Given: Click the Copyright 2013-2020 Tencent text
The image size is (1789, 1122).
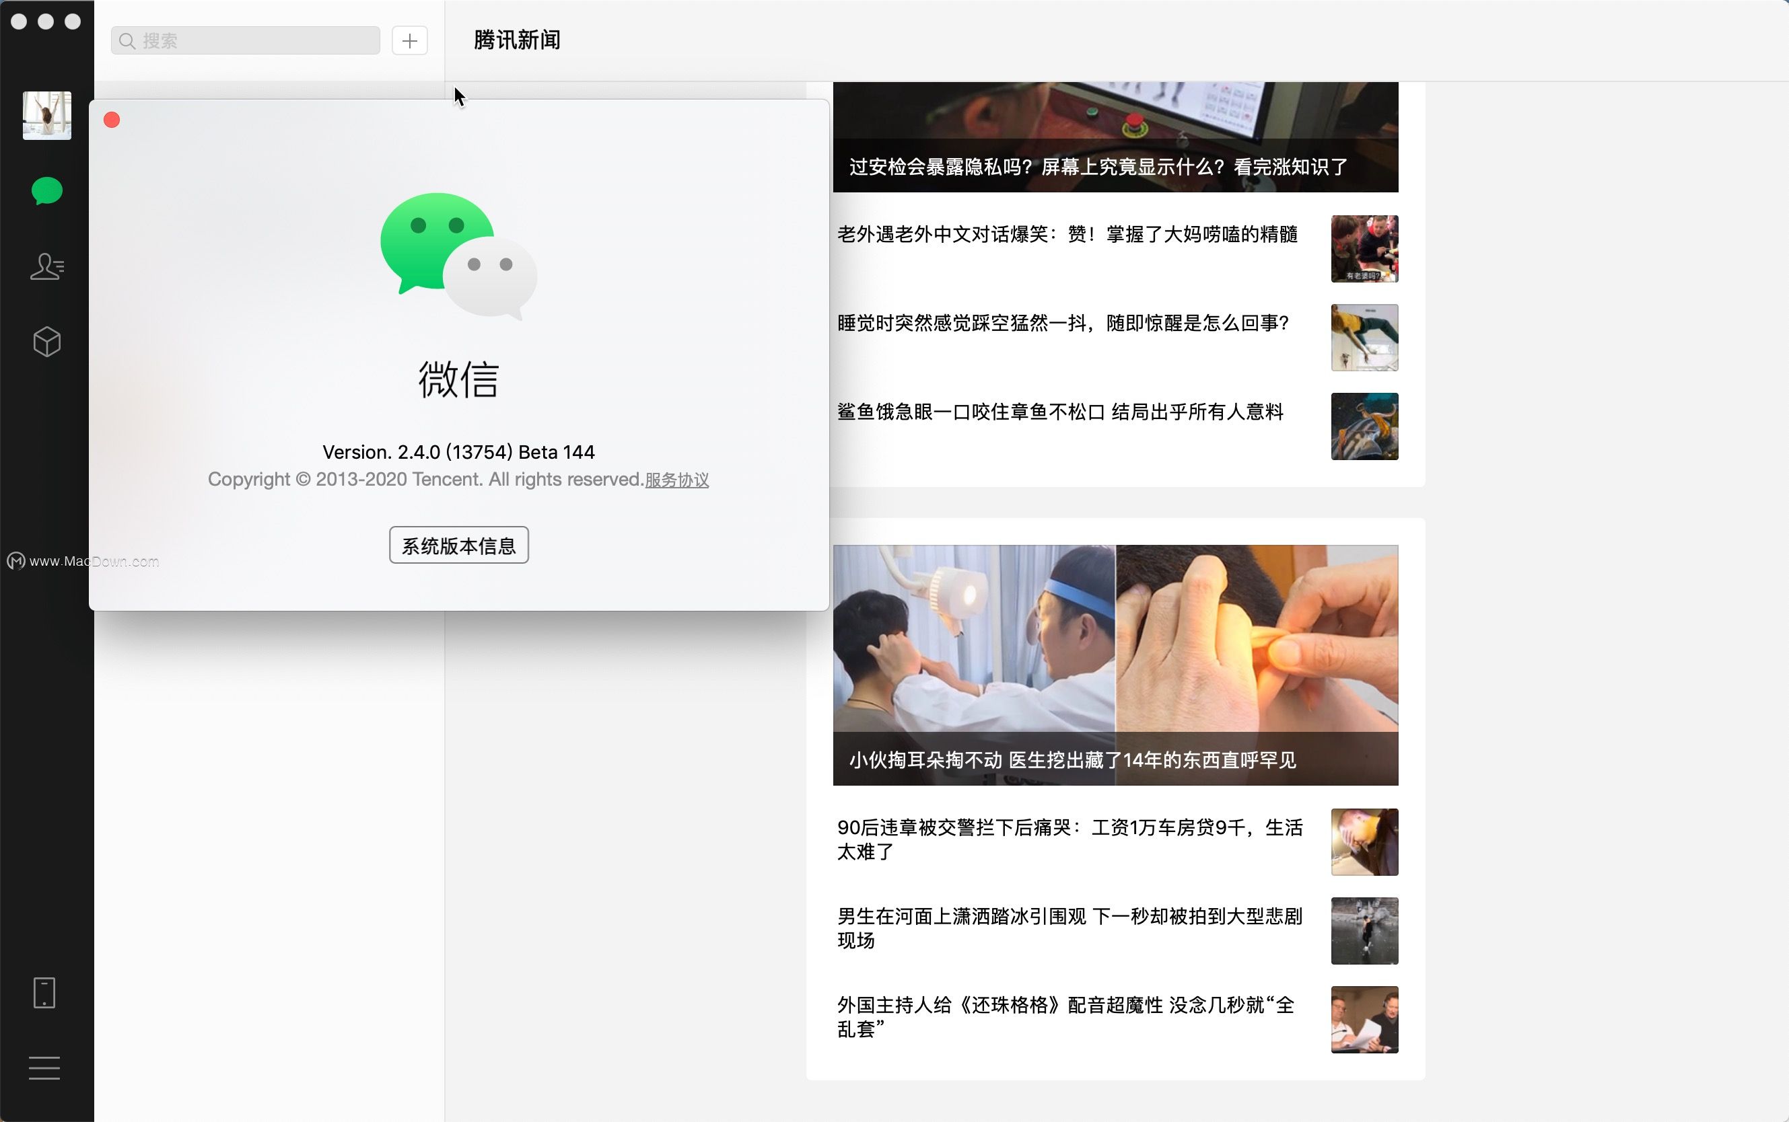Looking at the screenshot, I should (x=425, y=480).
